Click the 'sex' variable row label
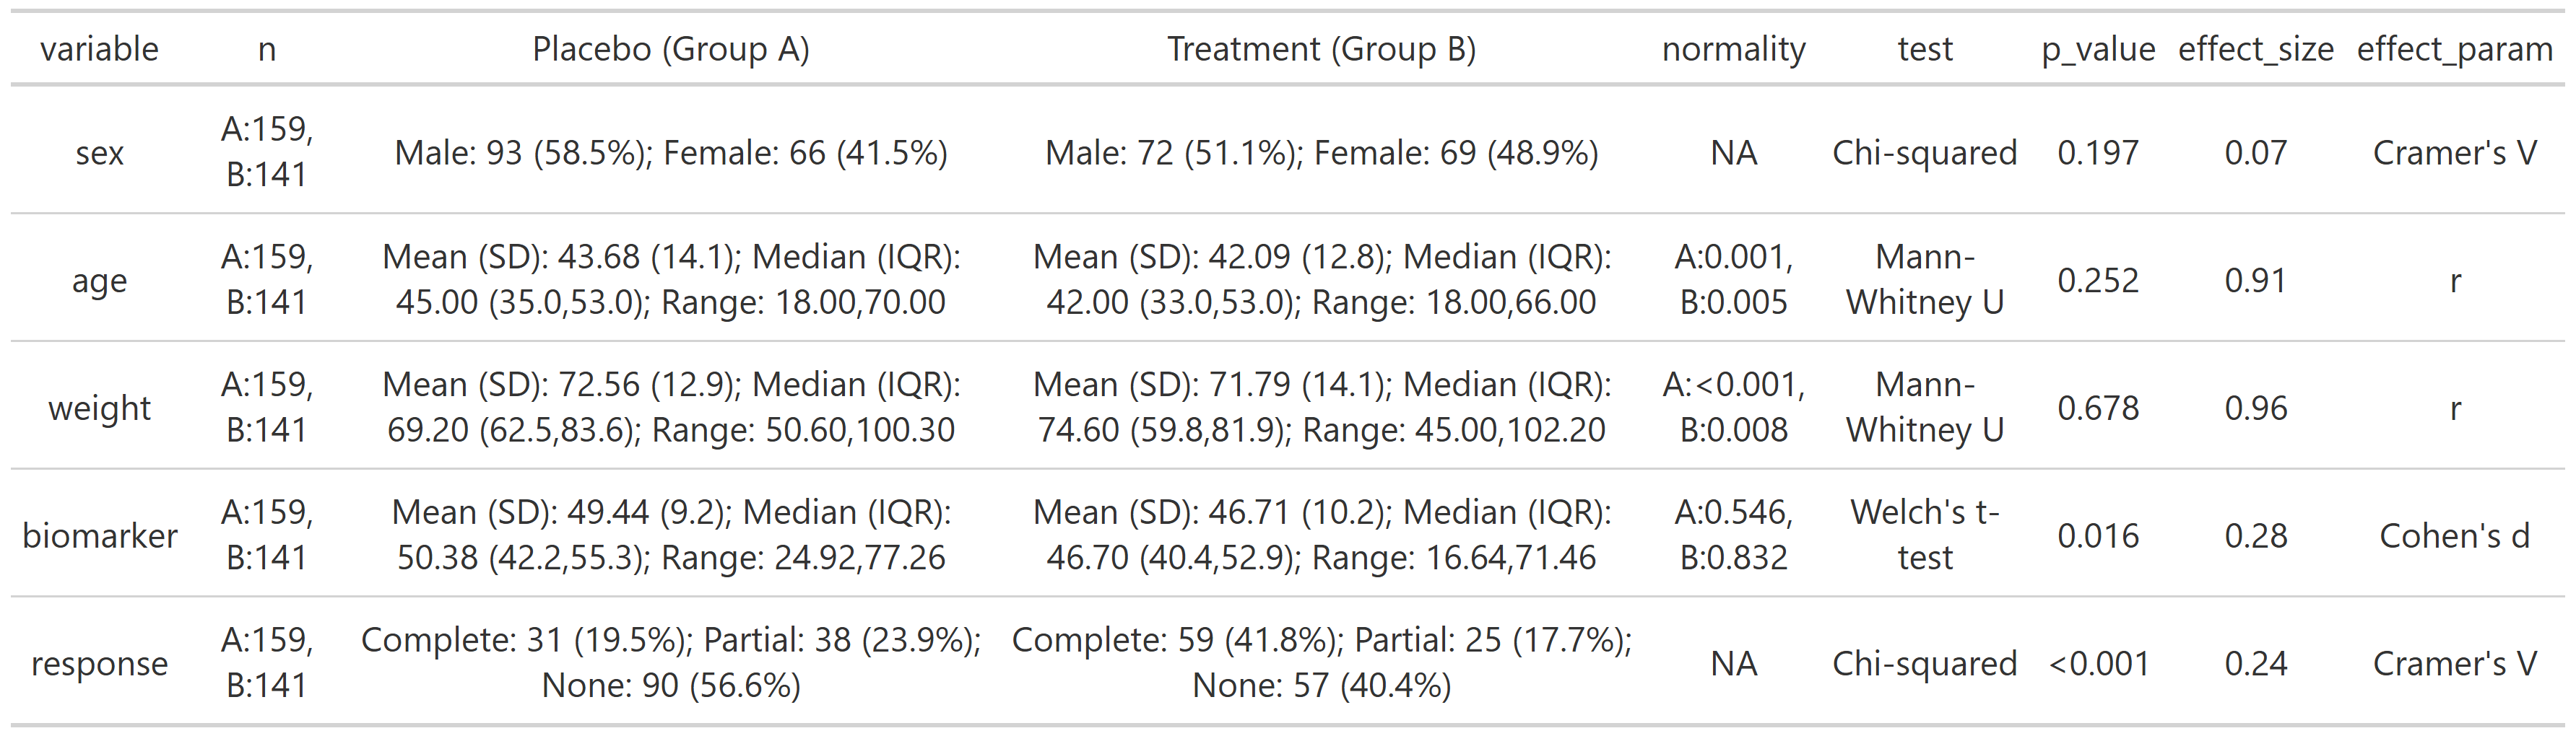2576x736 pixels. pos(99,153)
